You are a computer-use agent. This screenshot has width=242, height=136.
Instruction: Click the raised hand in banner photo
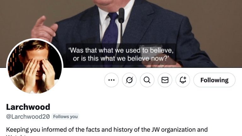44,29
